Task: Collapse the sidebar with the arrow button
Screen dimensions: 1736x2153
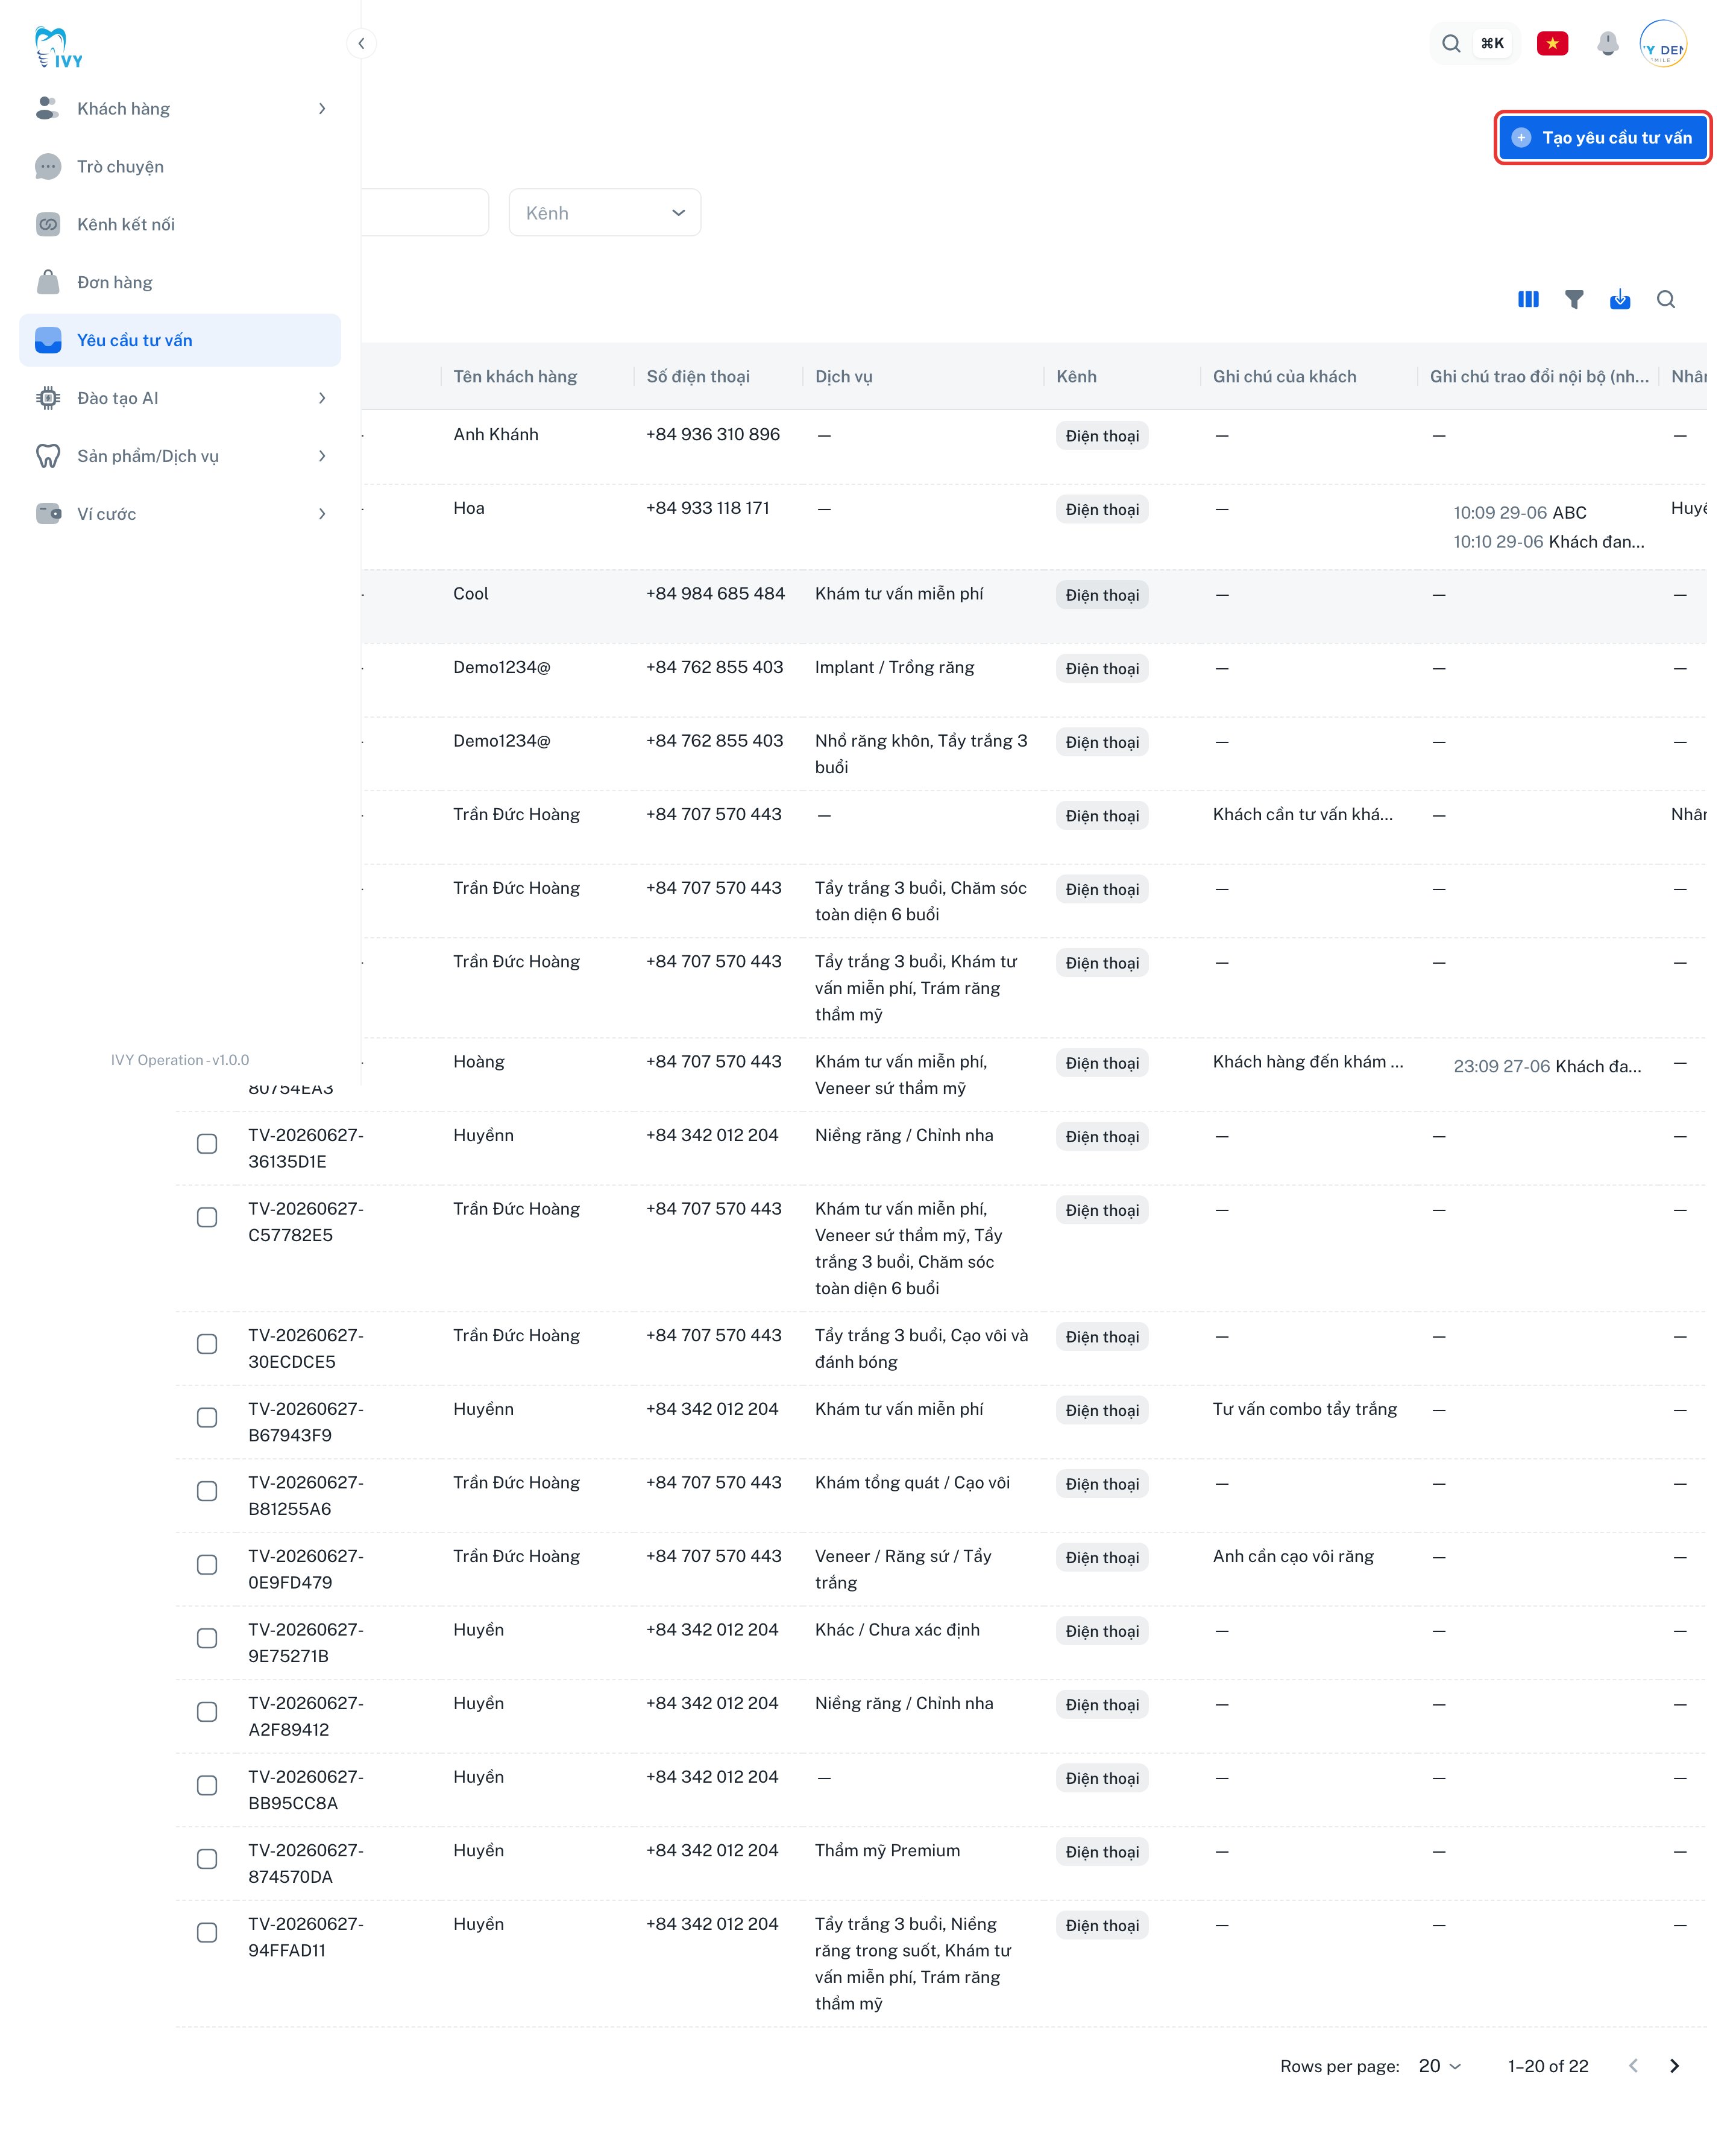Action: [x=361, y=43]
